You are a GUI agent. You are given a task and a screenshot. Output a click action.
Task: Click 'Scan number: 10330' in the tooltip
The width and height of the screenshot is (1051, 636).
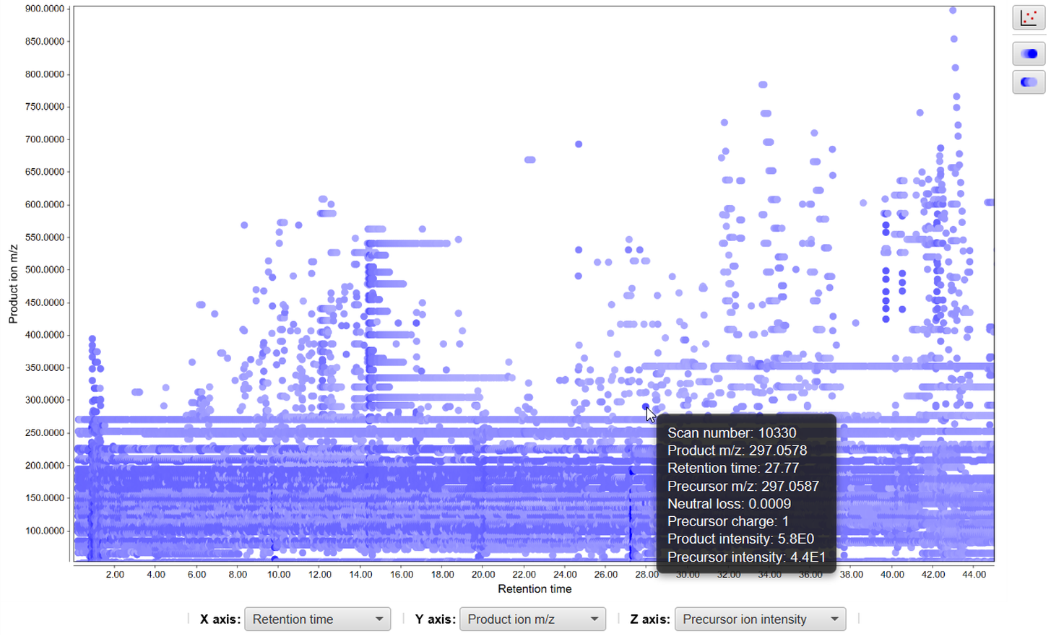(732, 433)
